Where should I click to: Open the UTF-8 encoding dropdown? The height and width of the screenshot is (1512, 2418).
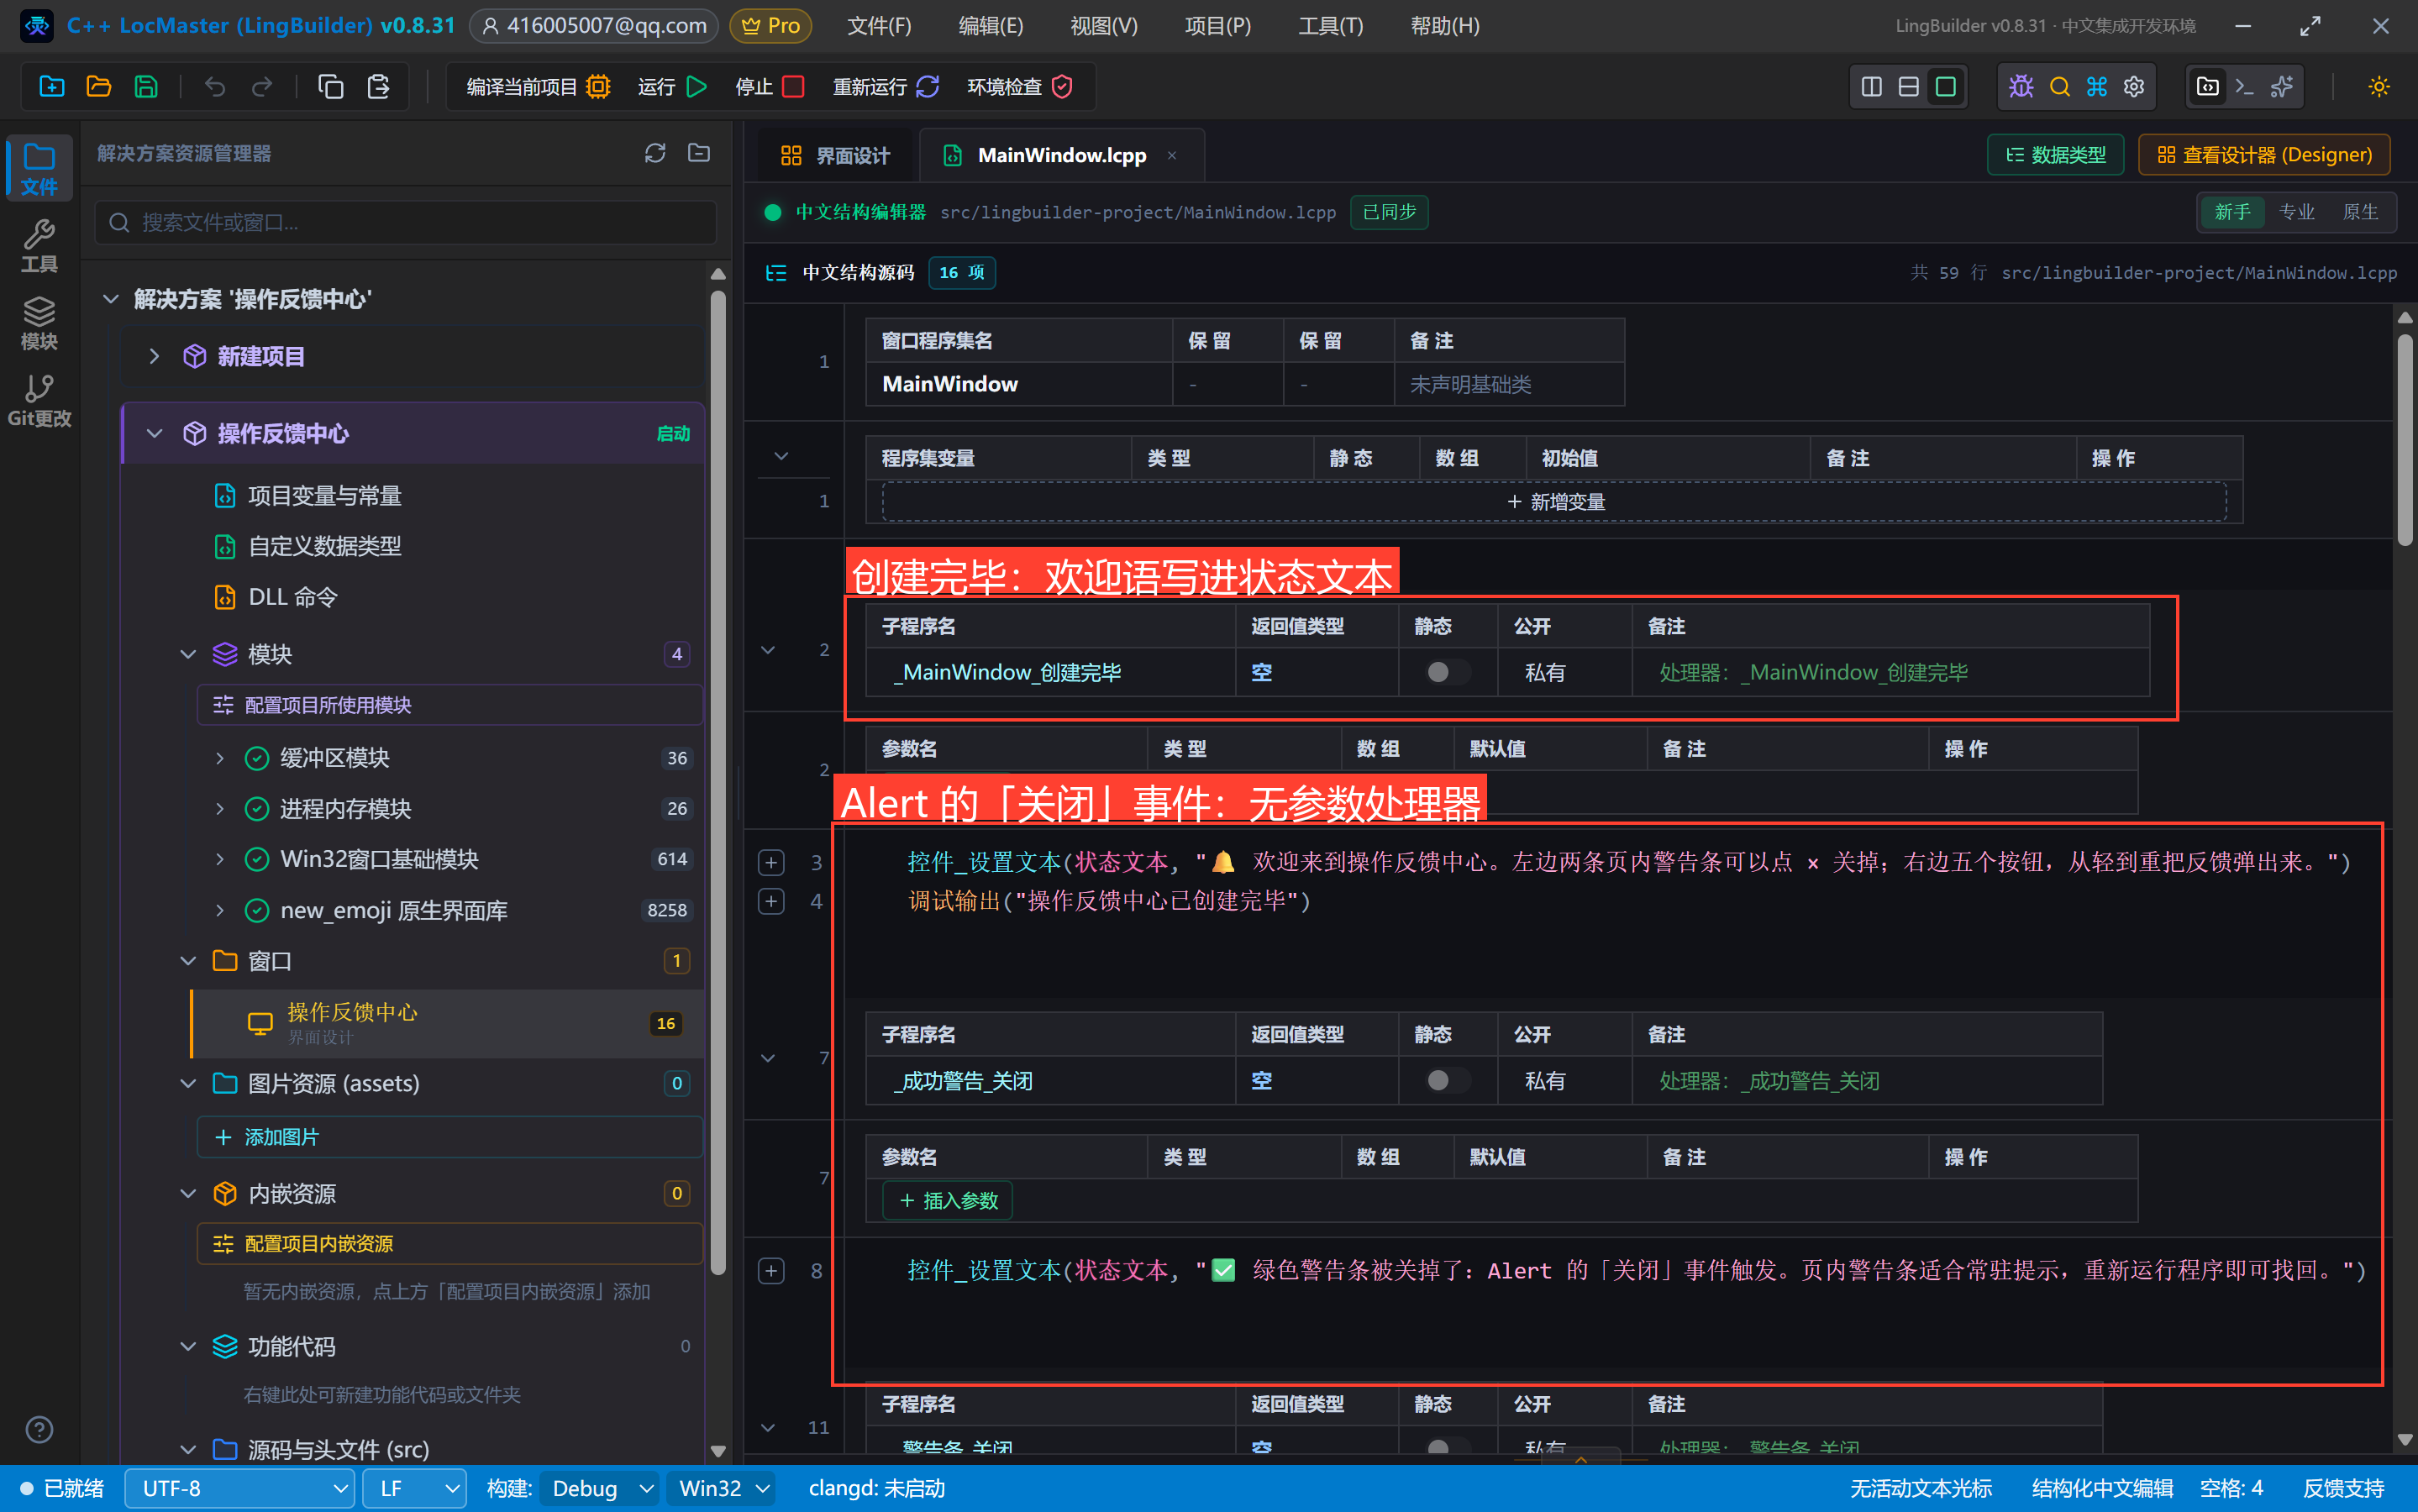(x=240, y=1488)
